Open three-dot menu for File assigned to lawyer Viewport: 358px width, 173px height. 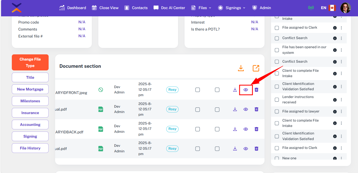pos(341,111)
